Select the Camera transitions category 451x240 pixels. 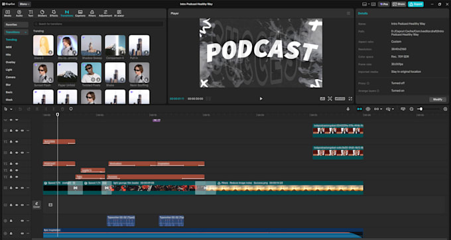pyautogui.click(x=11, y=78)
